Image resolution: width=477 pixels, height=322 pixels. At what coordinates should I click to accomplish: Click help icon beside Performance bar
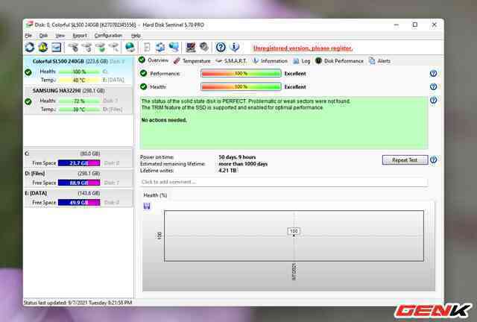[x=434, y=73]
